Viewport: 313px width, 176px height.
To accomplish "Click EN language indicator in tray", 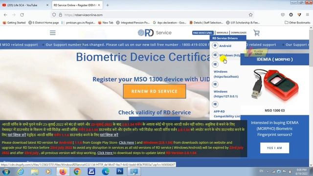I will click(261, 171).
